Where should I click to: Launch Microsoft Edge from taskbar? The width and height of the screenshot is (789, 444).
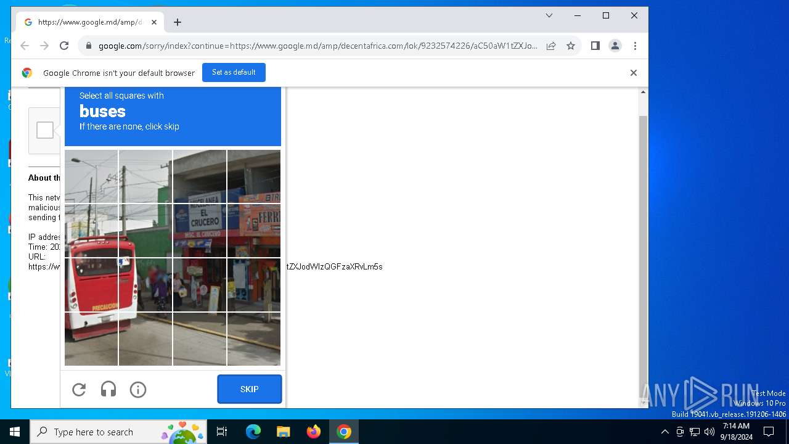tap(253, 432)
